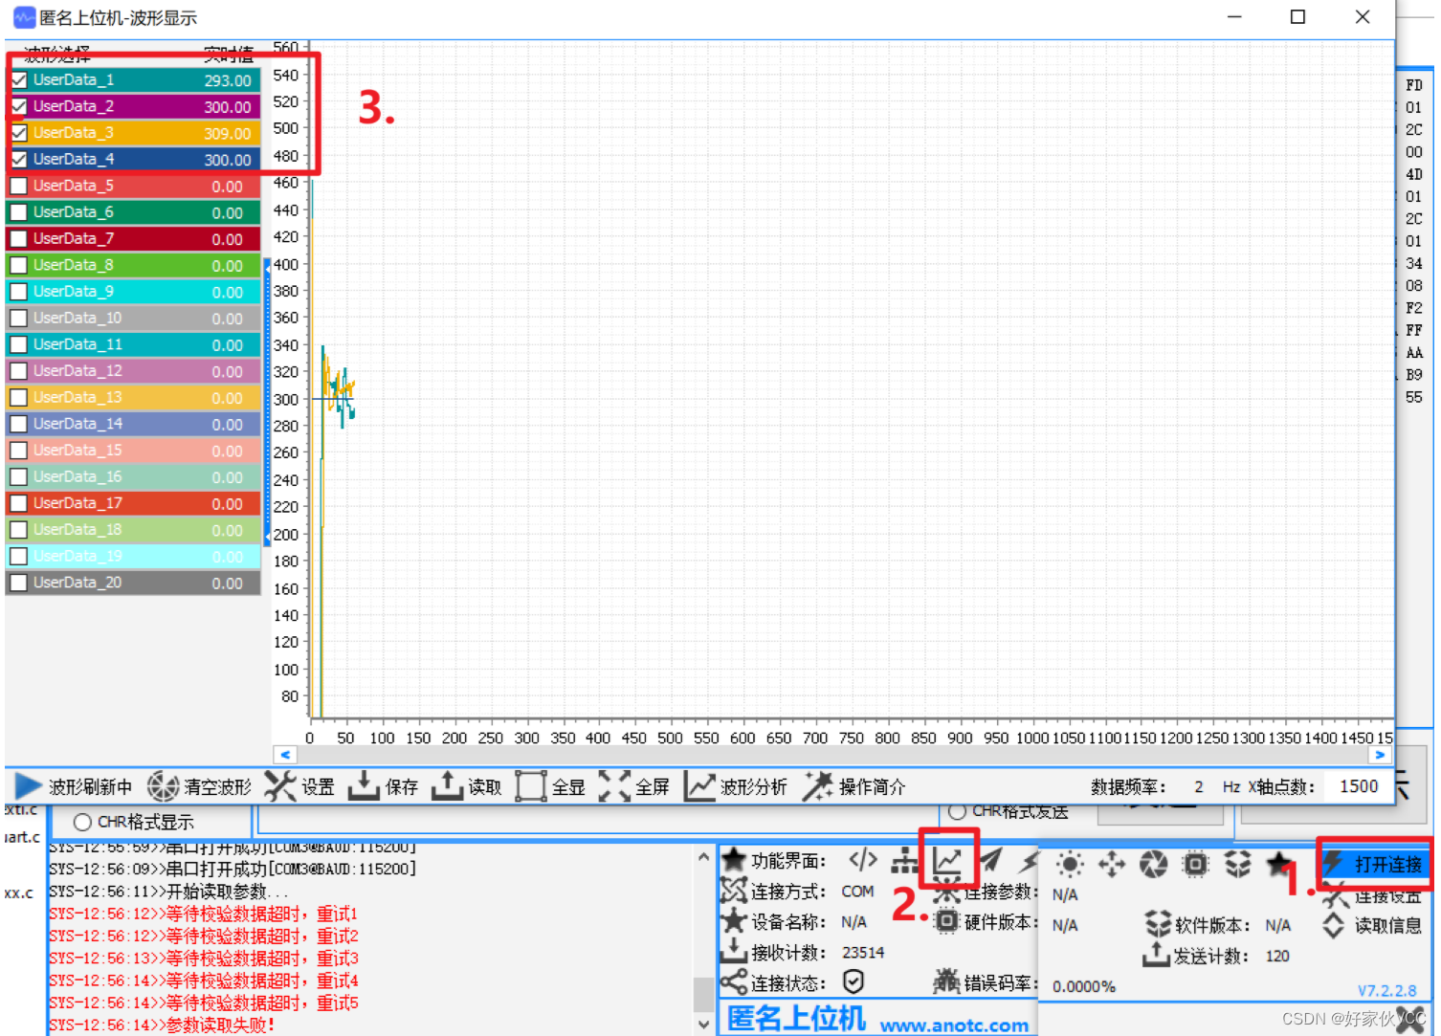1441x1036 pixels.
Task: Click the four-arrow move function icon
Action: [x=1112, y=865]
